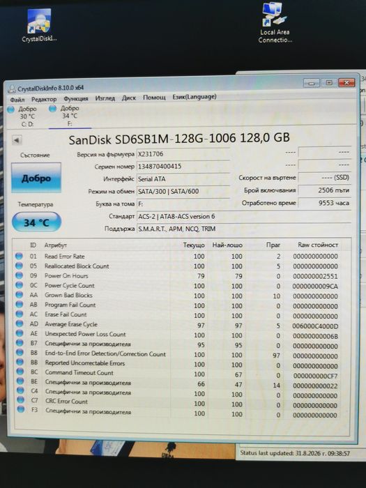
Task: Click status icon of Power Cycle Count row
Action: point(20,284)
